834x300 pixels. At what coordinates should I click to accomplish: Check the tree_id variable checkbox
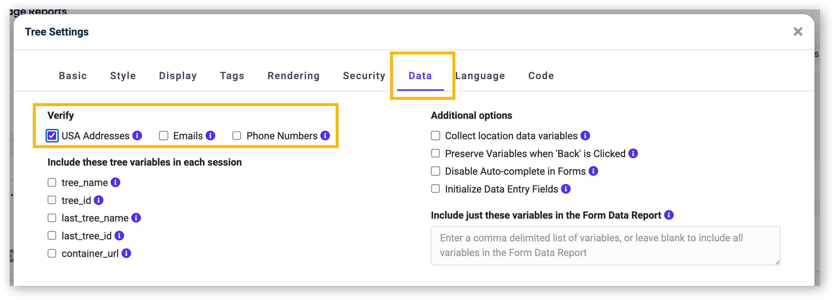tap(52, 200)
